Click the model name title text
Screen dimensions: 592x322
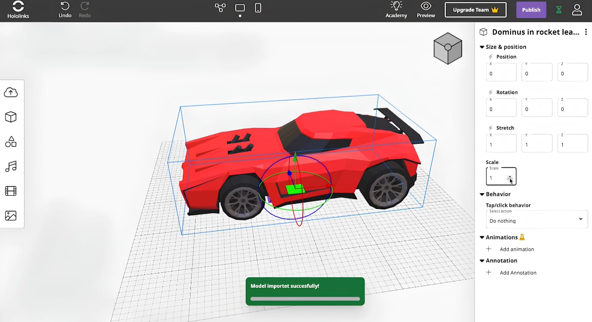click(x=536, y=32)
